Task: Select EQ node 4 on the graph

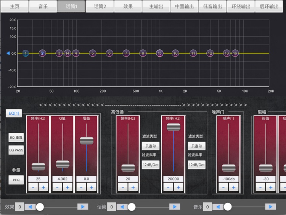Action: [x=76, y=53]
